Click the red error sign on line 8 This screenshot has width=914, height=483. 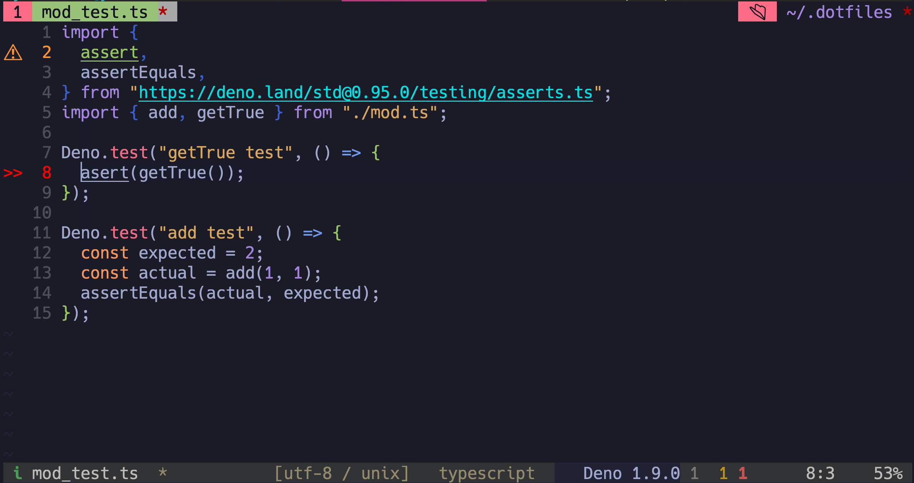[x=13, y=173]
